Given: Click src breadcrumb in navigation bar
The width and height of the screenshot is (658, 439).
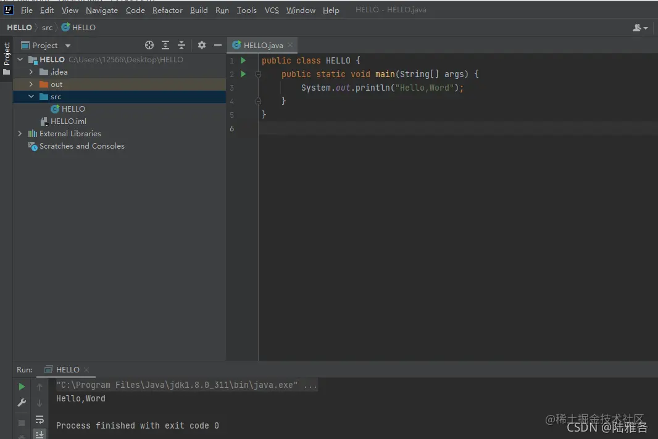Looking at the screenshot, I should tap(47, 27).
